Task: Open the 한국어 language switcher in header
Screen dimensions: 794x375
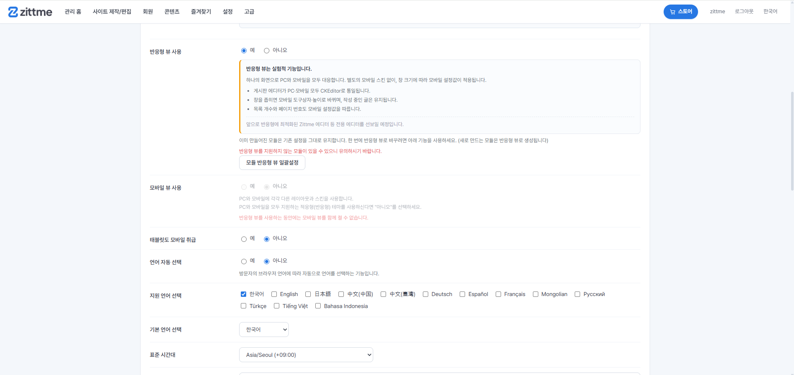Action: [770, 12]
